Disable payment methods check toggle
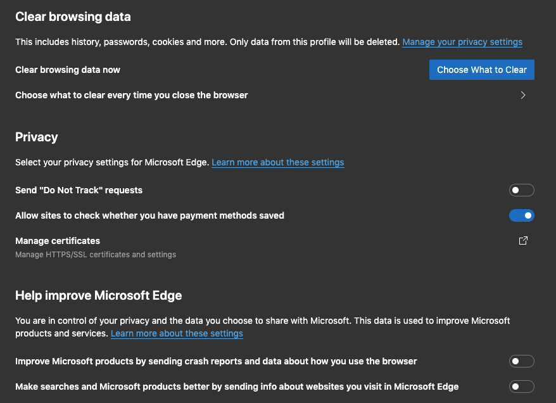Screen dimensions: 556x403 click(521, 215)
